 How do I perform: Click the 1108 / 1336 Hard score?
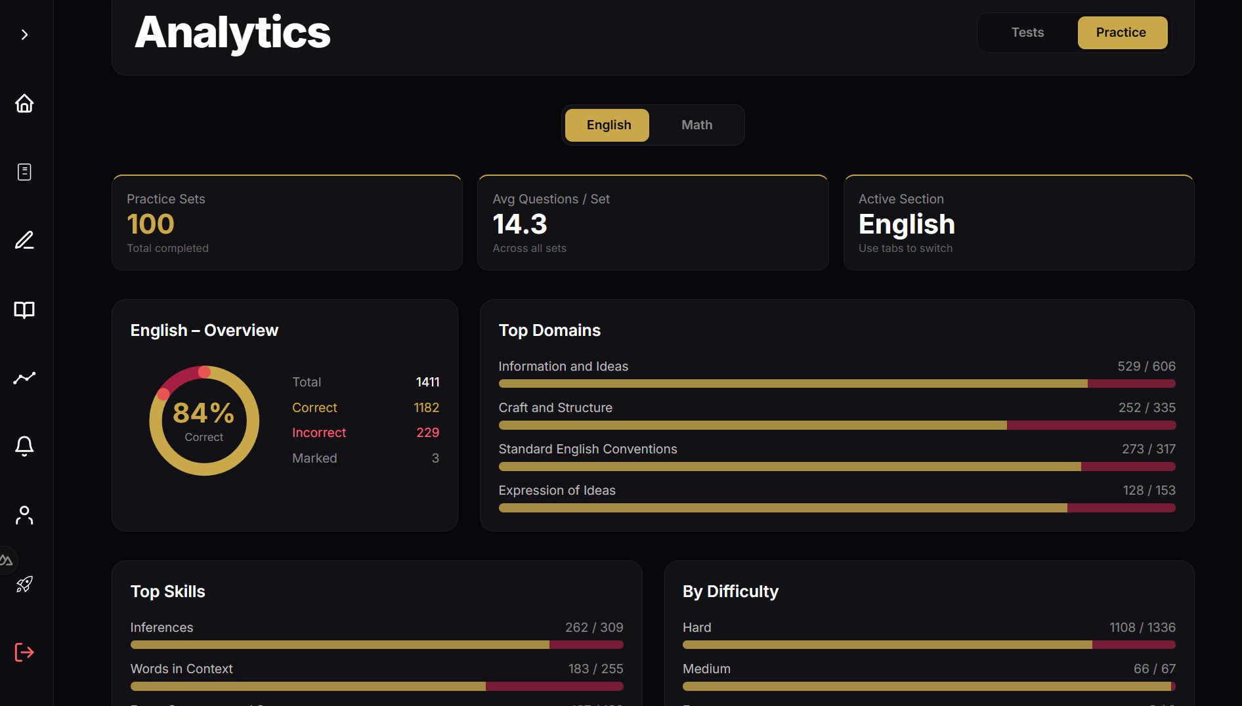1142,627
